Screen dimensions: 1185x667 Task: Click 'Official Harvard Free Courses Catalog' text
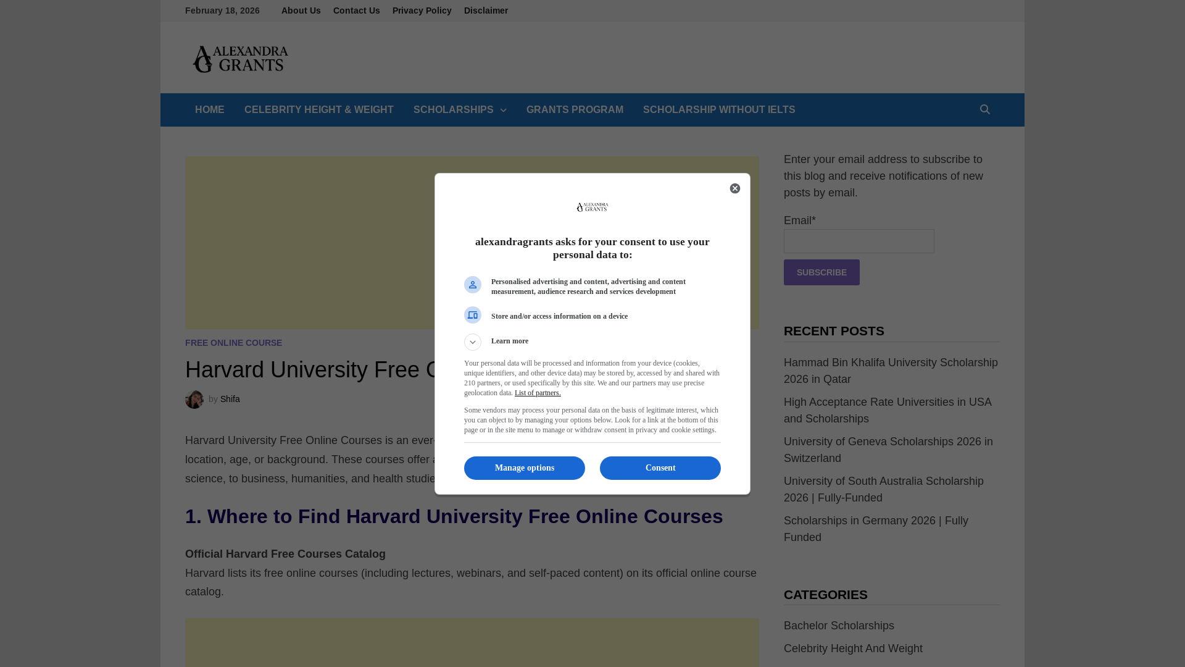[x=285, y=554]
